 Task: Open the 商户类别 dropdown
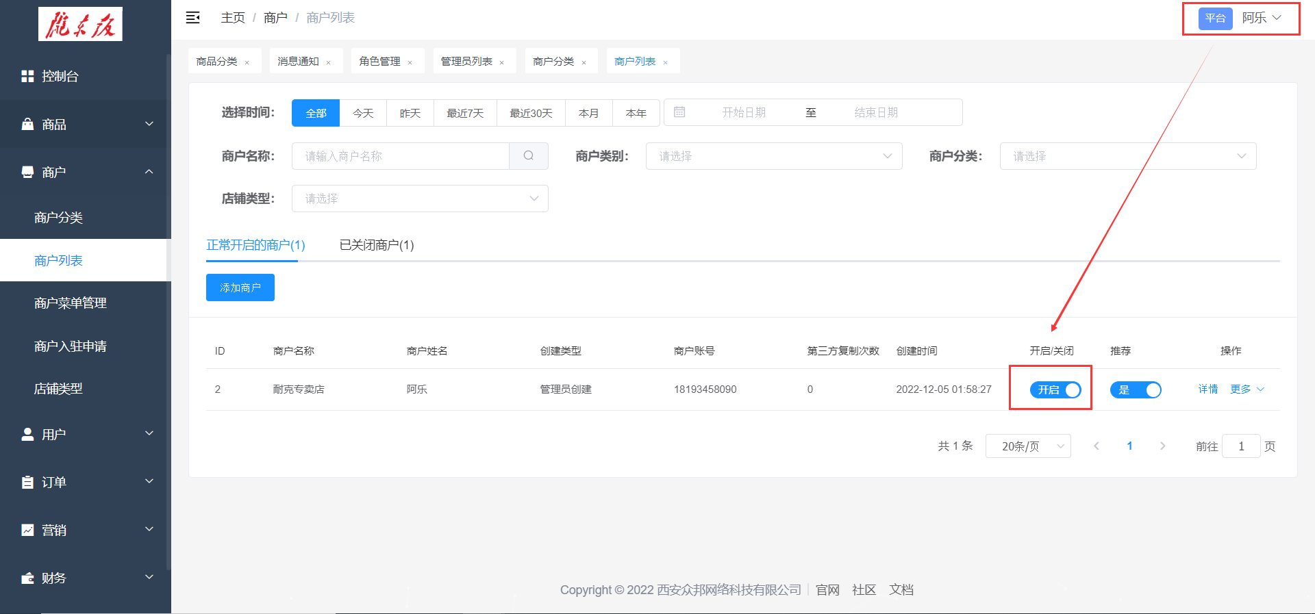point(774,156)
